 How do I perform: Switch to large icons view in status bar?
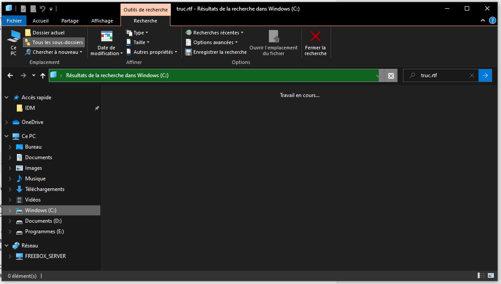[x=491, y=275]
